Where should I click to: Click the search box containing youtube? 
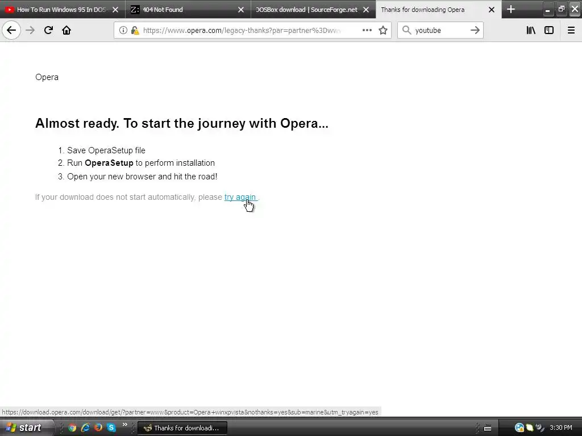pyautogui.click(x=440, y=31)
